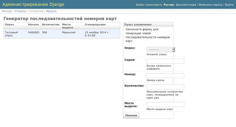Click the X000001 start number cell

tap(34, 32)
